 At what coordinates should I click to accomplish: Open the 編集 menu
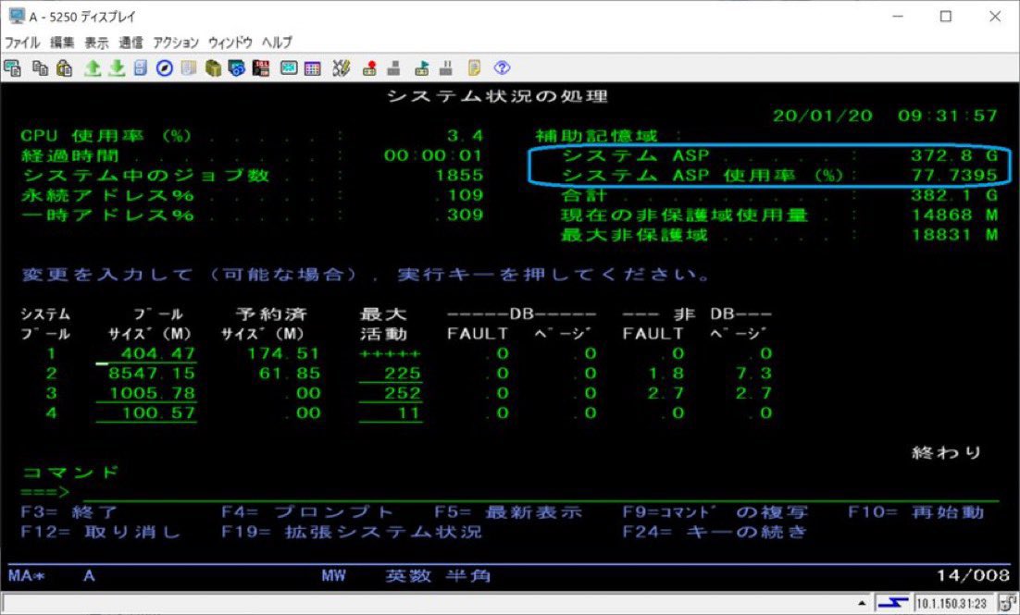[62, 43]
